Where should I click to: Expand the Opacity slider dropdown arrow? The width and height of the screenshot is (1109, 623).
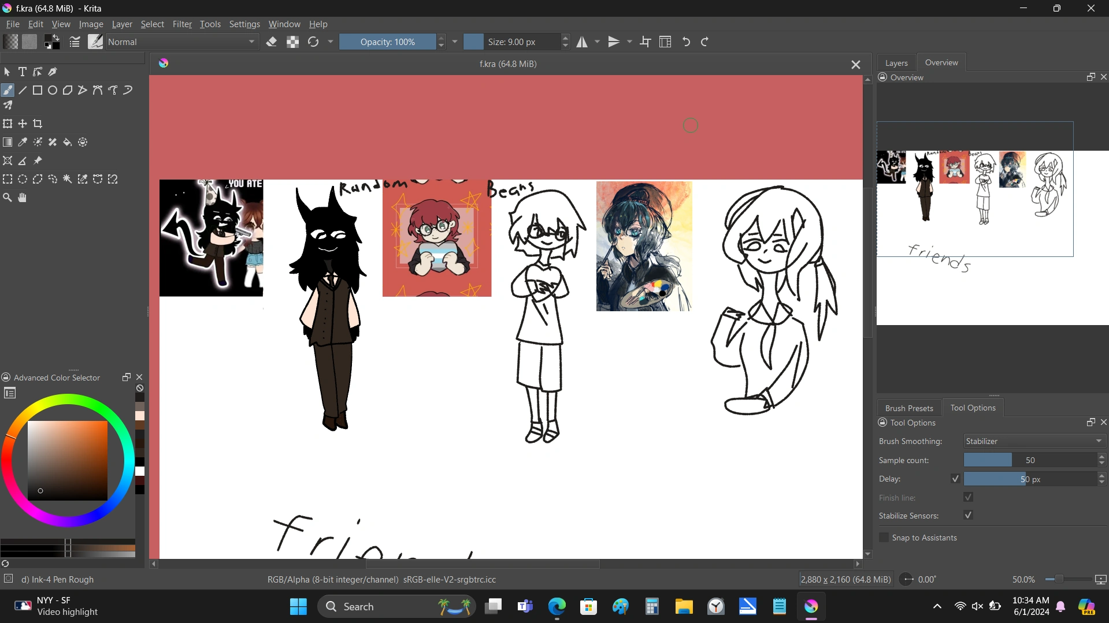pos(455,42)
